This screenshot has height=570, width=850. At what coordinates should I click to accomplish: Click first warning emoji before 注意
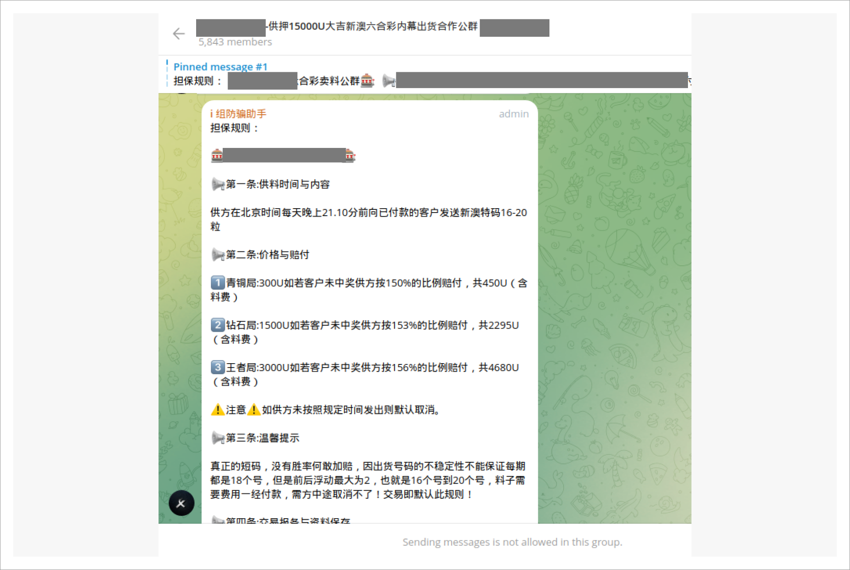(217, 410)
